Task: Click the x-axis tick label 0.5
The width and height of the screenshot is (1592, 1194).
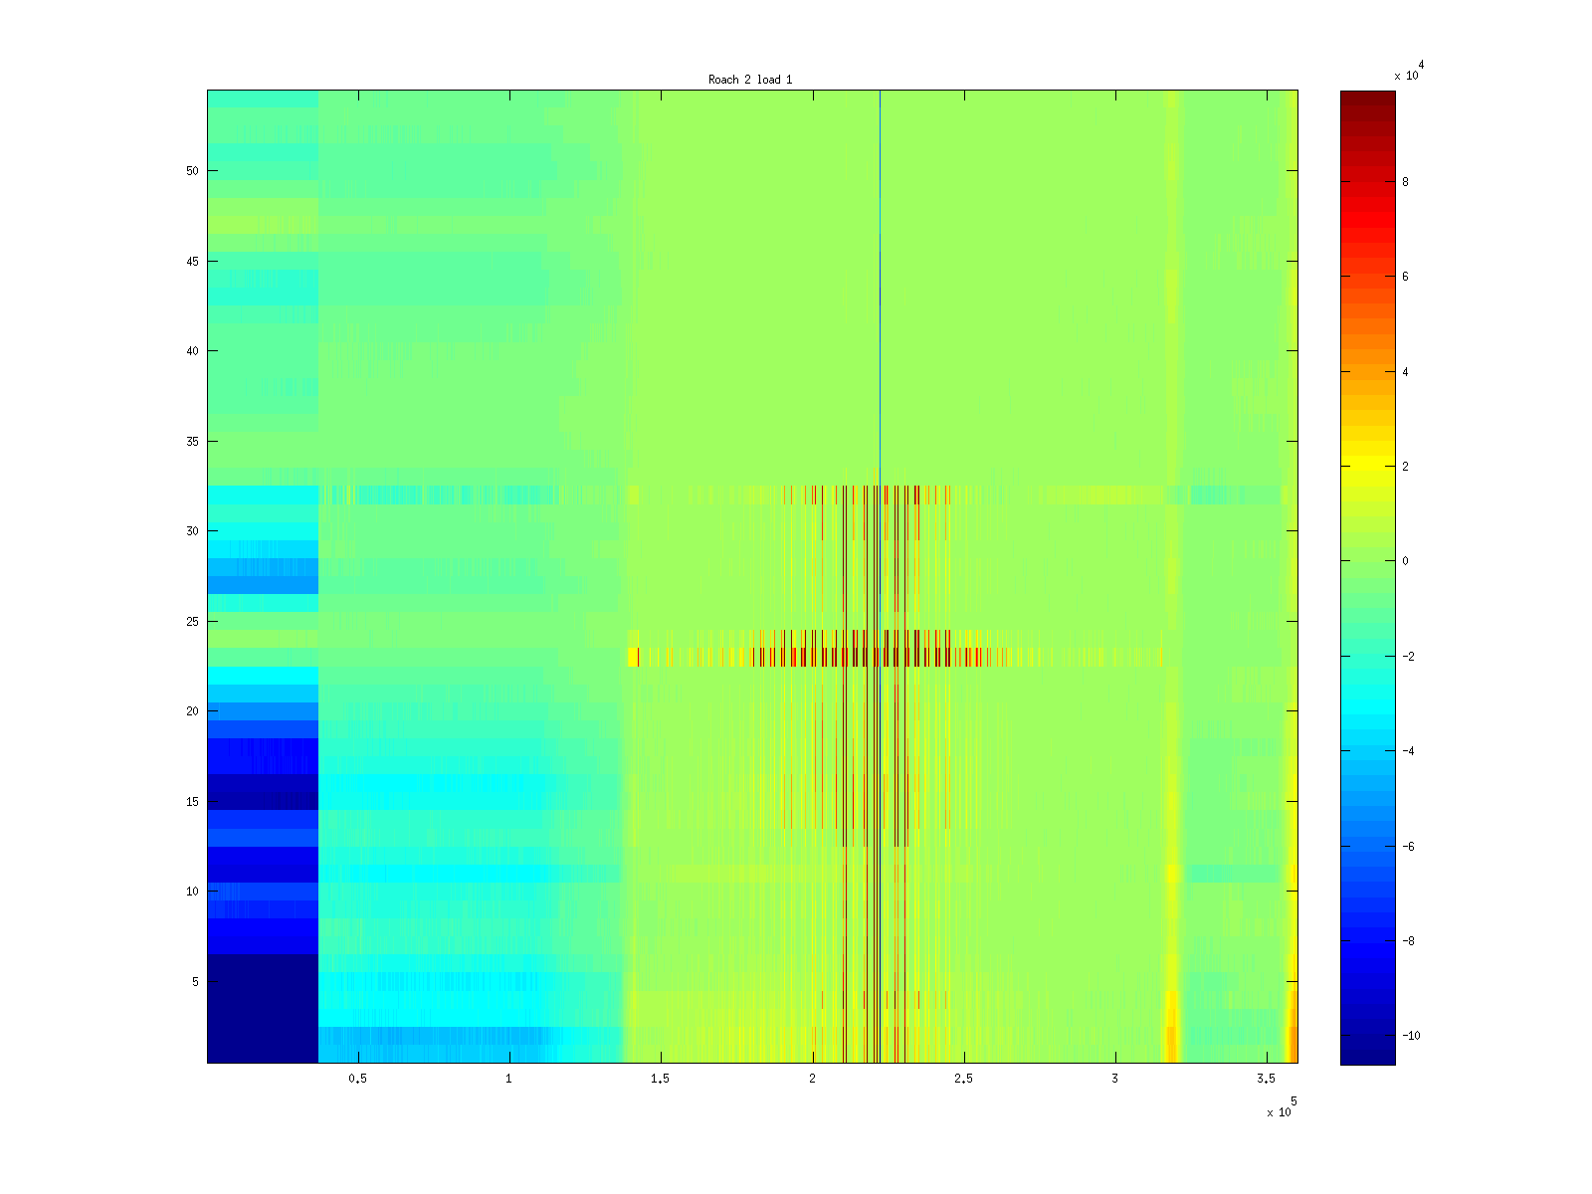Action: pos(358,1079)
